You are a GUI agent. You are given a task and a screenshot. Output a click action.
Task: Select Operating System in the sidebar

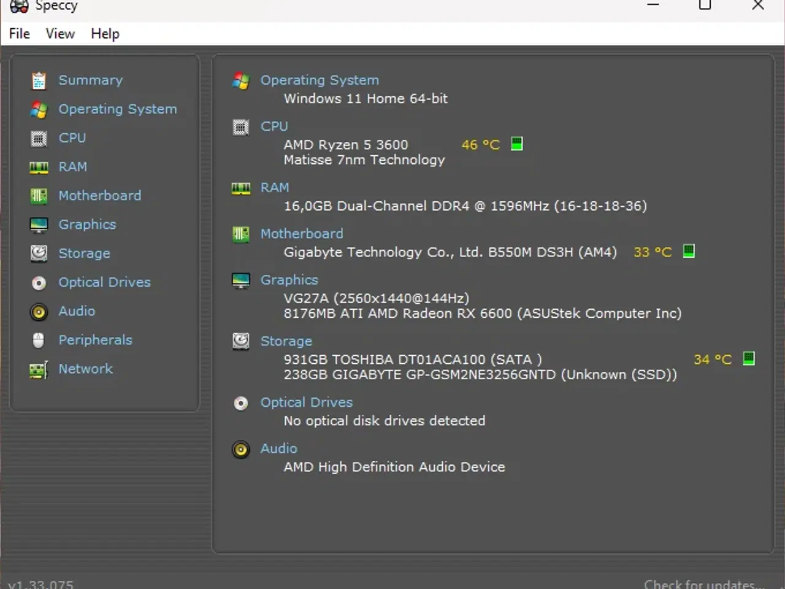coord(117,109)
